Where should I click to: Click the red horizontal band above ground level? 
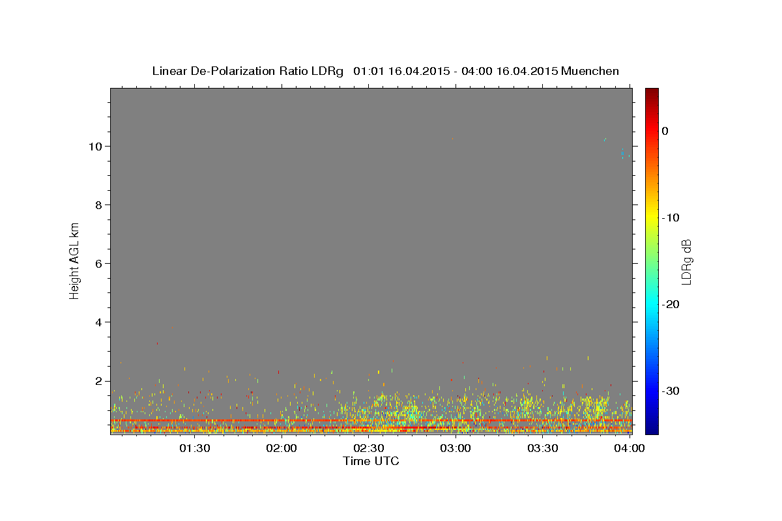[x=371, y=421]
